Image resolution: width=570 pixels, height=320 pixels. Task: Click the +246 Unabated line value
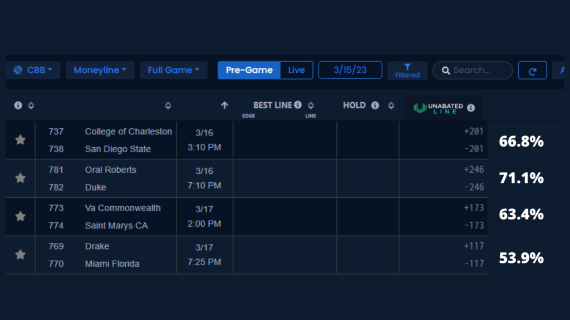point(474,169)
